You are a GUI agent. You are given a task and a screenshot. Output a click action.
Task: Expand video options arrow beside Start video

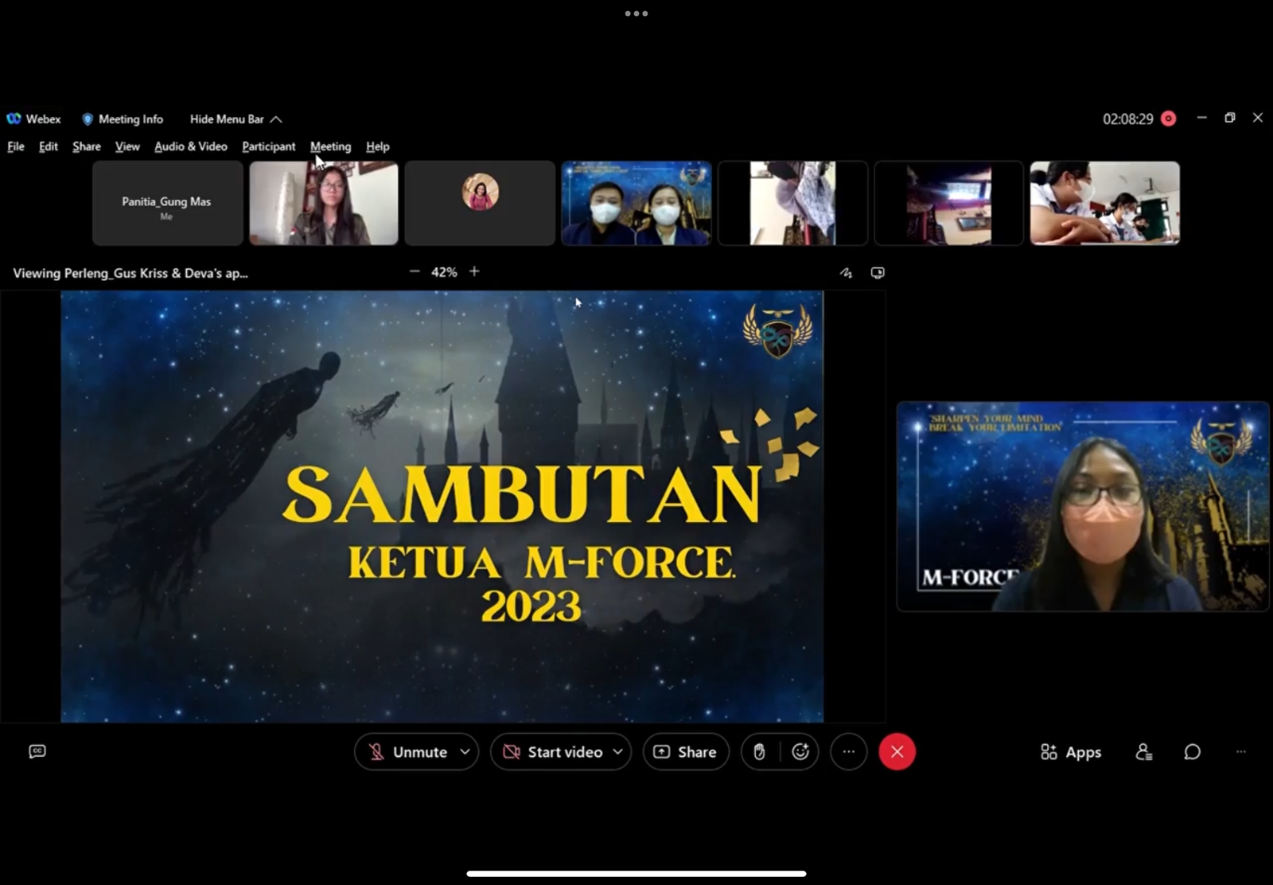click(x=618, y=752)
